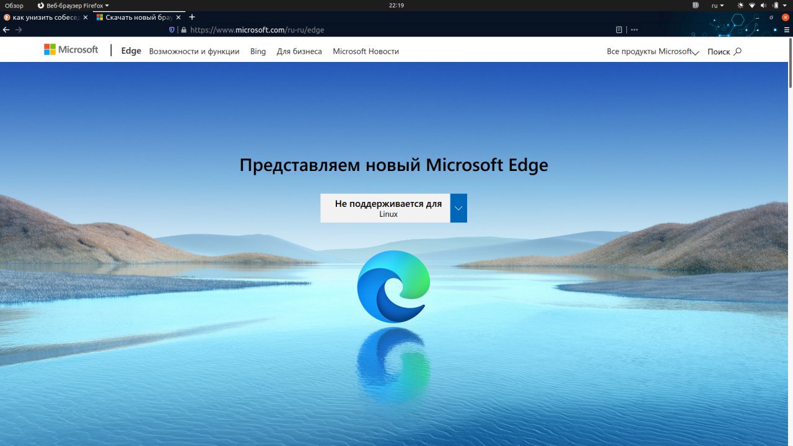Close the 'Скачать новый брау' tab
Viewport: 793px width, 446px height.
click(x=179, y=17)
